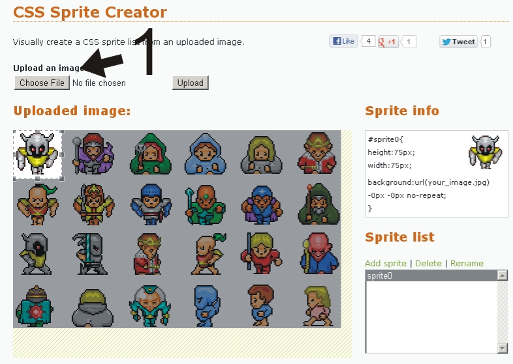Share via the Tweet button
The height and width of the screenshot is (364, 513).
tap(458, 42)
